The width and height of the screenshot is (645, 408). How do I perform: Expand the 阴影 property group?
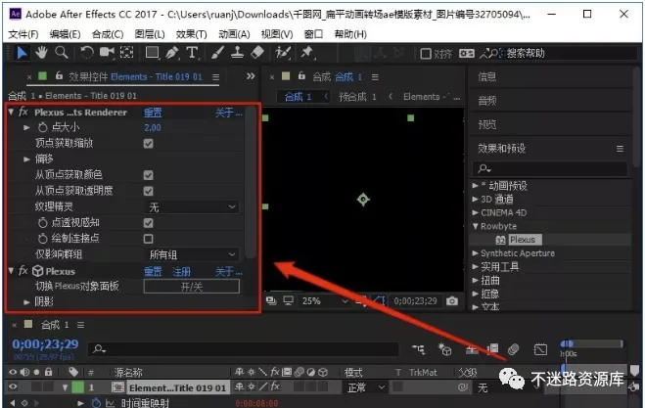coord(26,302)
